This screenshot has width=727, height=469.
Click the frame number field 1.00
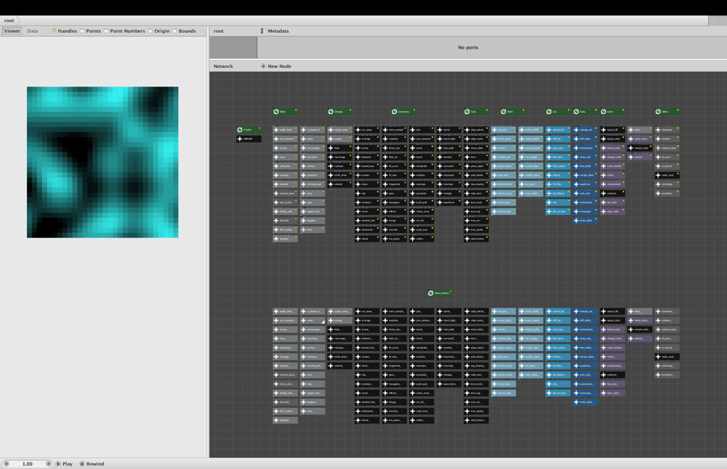28,463
